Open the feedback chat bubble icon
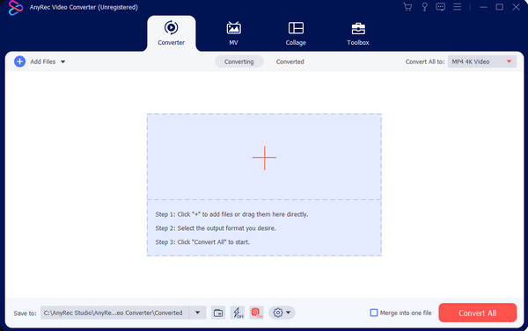Screen dimensions: 528x331 [x=441, y=7]
